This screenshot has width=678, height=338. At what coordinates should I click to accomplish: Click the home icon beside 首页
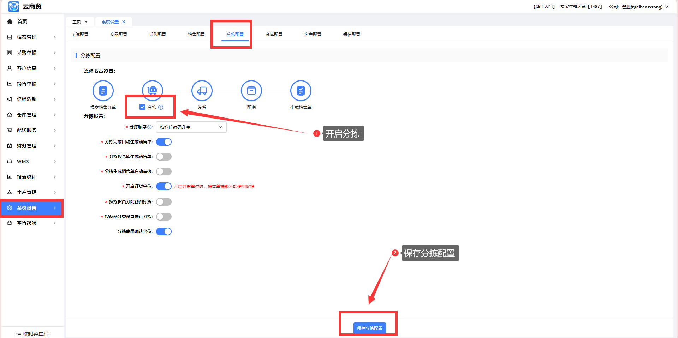coord(10,22)
